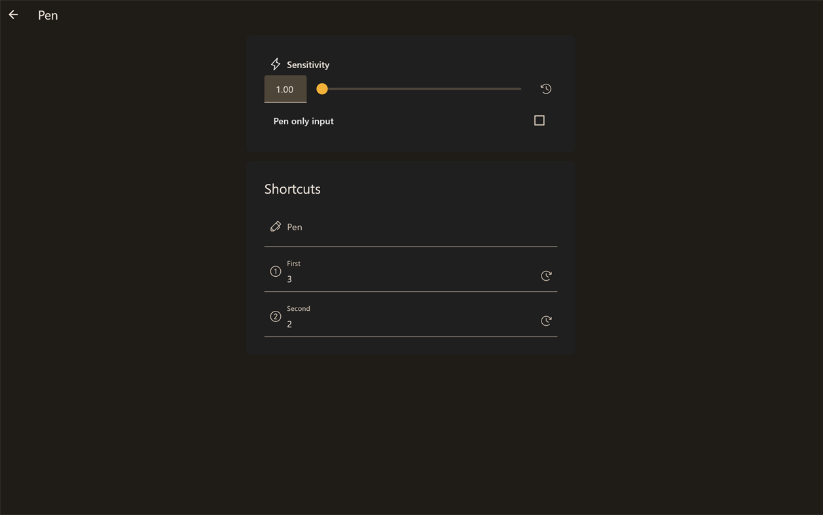The image size is (823, 515).
Task: Click the circled 1 icon beside First
Action: coord(276,271)
